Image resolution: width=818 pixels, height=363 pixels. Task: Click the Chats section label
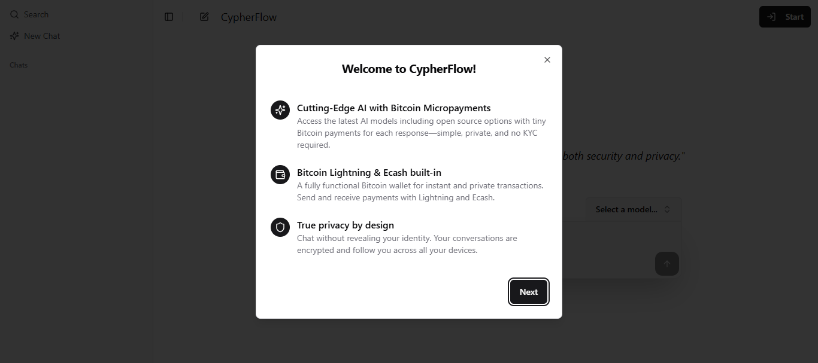coord(19,65)
